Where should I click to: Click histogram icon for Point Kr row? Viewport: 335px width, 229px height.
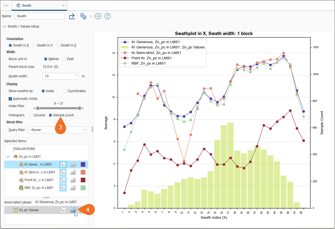point(73,180)
